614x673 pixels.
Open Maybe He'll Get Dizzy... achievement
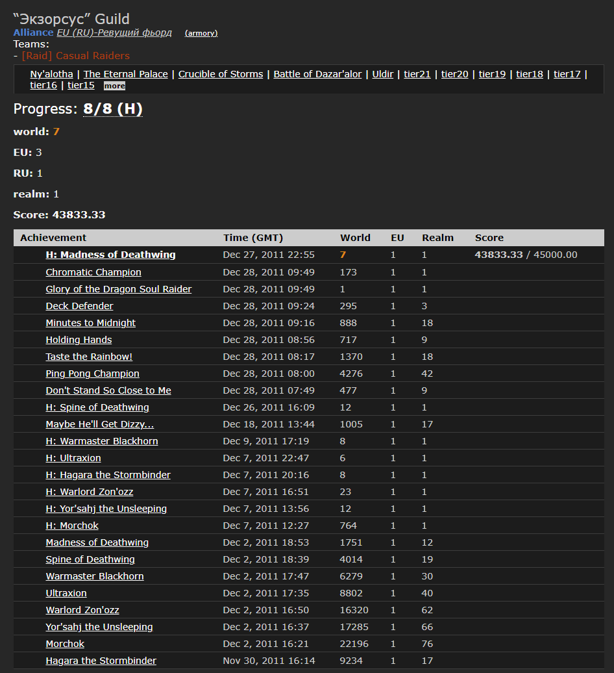tap(100, 424)
